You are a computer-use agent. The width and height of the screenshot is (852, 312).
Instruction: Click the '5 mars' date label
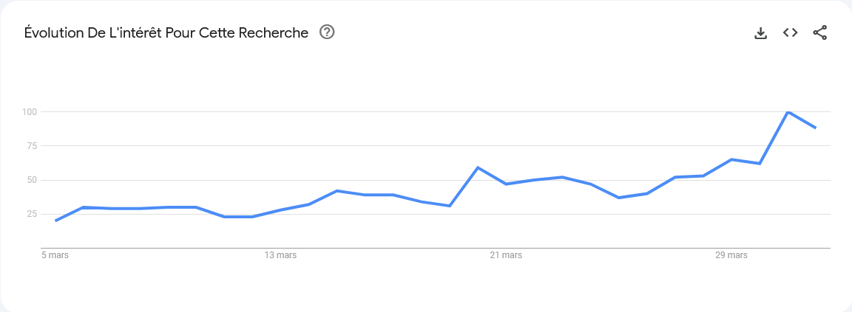(55, 255)
